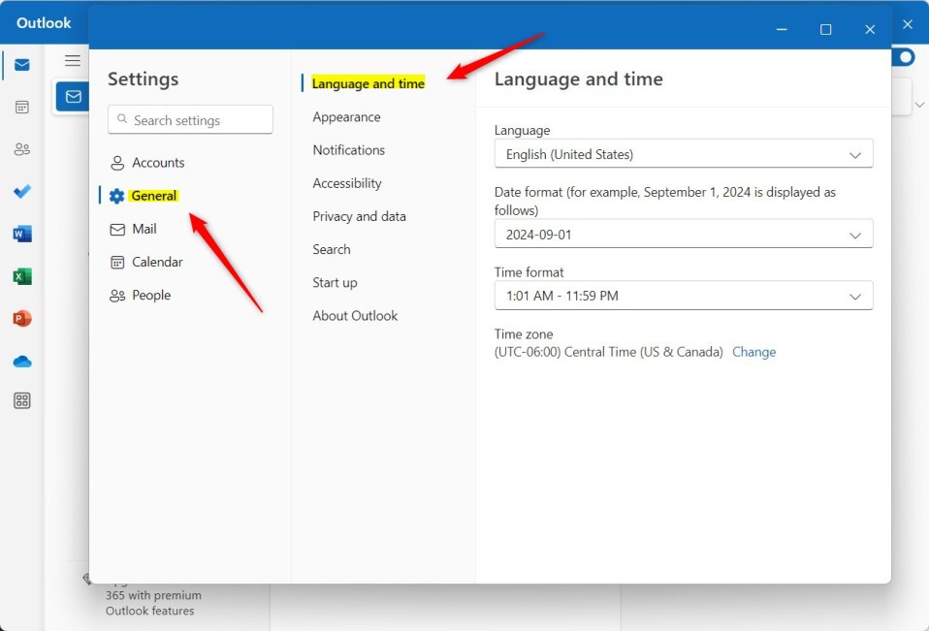Click the Change time zone link
Image resolution: width=929 pixels, height=631 pixels.
click(x=753, y=352)
